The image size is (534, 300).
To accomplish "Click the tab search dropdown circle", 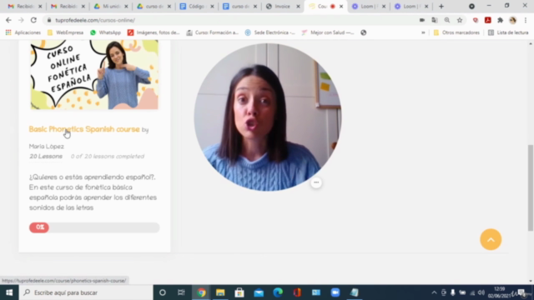I will pos(471,7).
